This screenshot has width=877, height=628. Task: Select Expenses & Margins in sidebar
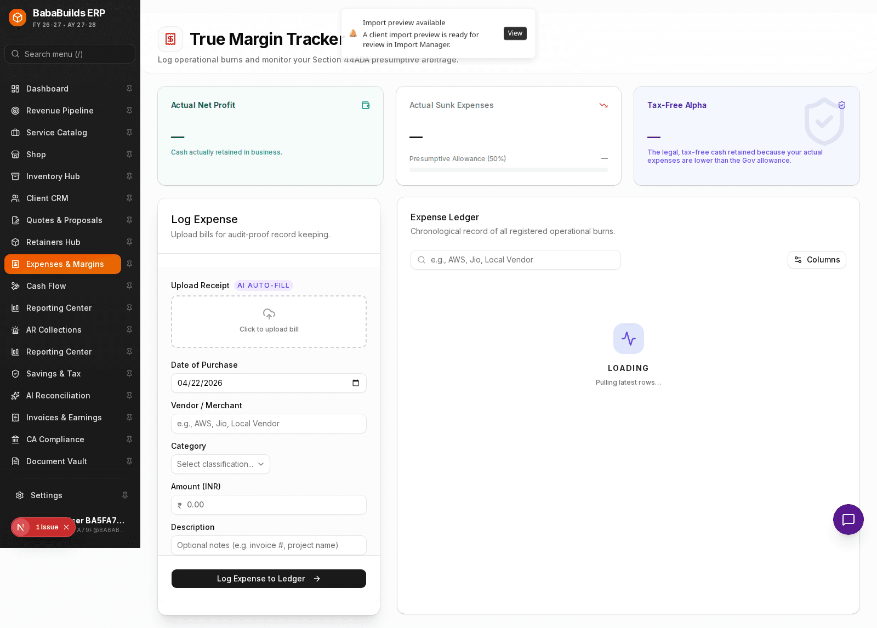click(x=62, y=264)
